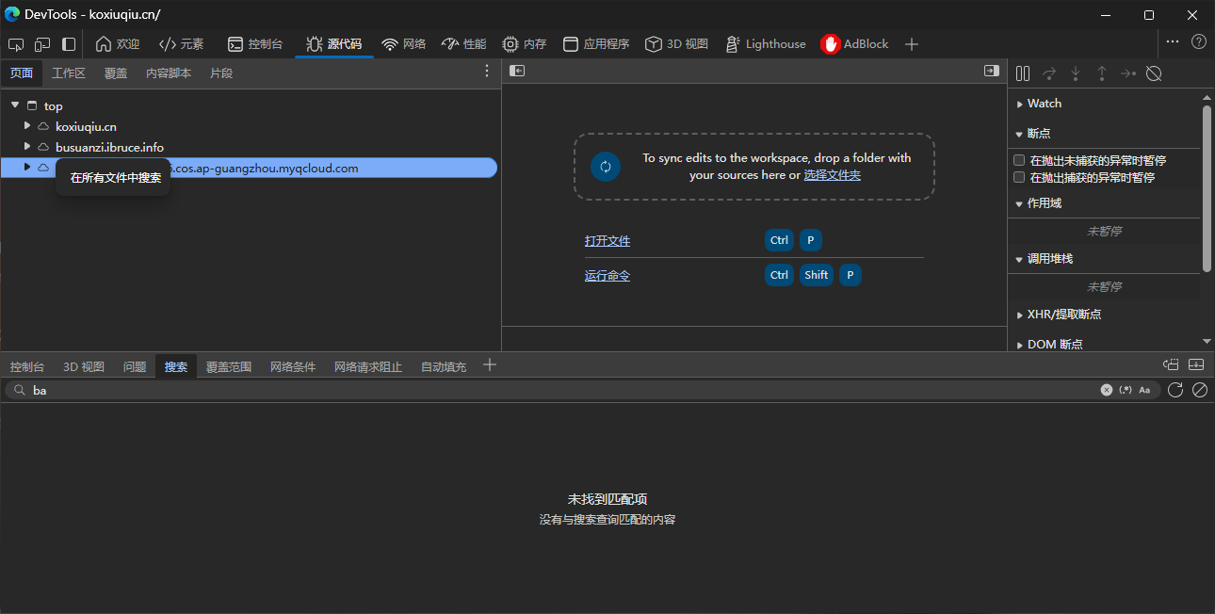This screenshot has height=614, width=1215.
Task: Pause script execution button
Action: (x=1023, y=73)
